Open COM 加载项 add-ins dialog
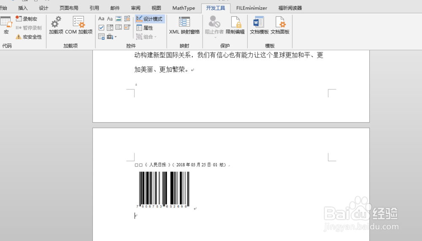Screen dimensions: 422x241 pyautogui.click(x=78, y=25)
